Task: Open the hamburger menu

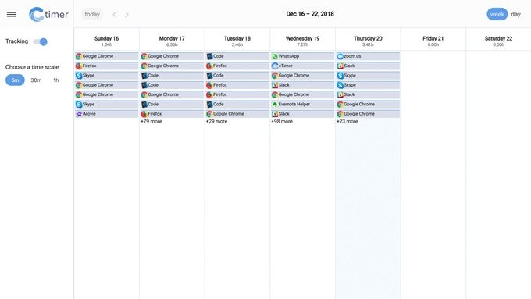Action: [x=12, y=14]
